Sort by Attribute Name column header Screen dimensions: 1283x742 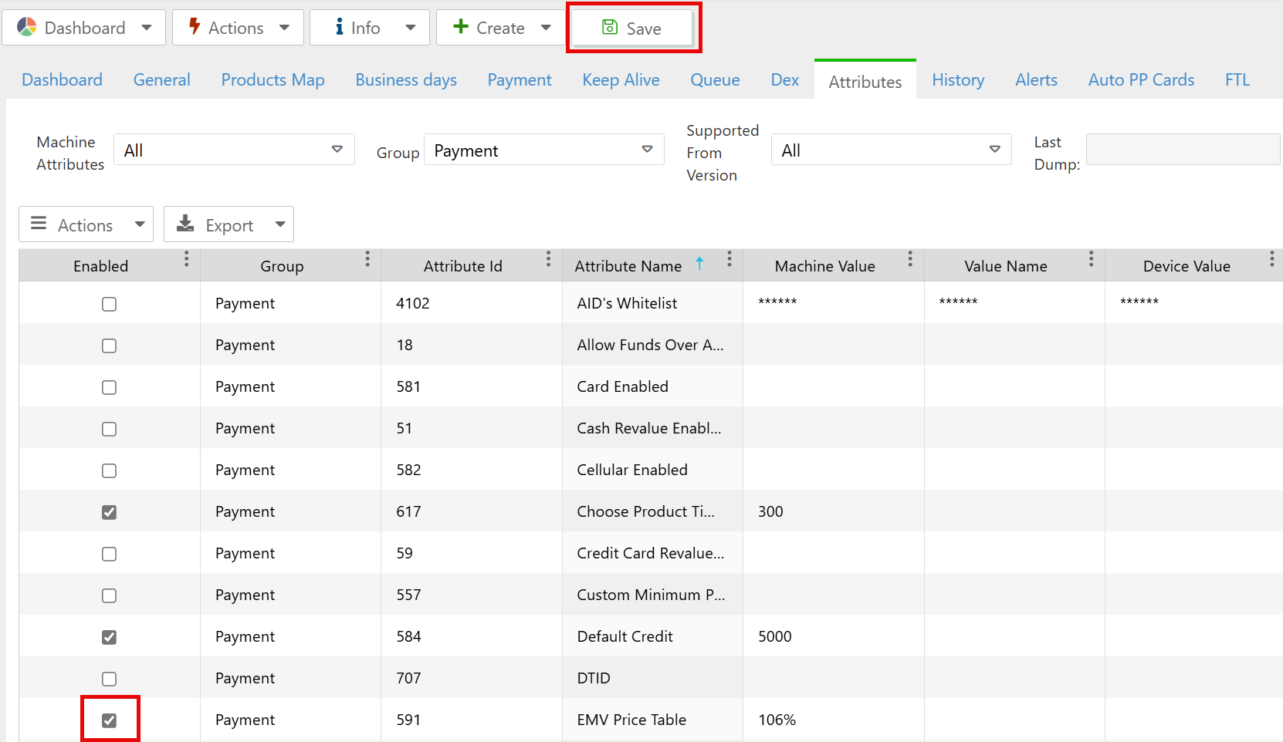point(628,266)
